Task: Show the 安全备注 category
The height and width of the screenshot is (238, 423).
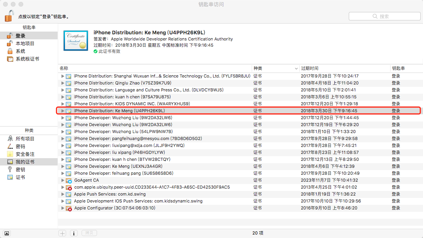Action: click(29, 154)
